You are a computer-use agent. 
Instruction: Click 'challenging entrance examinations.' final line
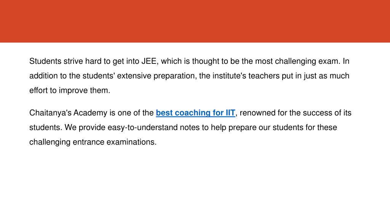click(93, 142)
